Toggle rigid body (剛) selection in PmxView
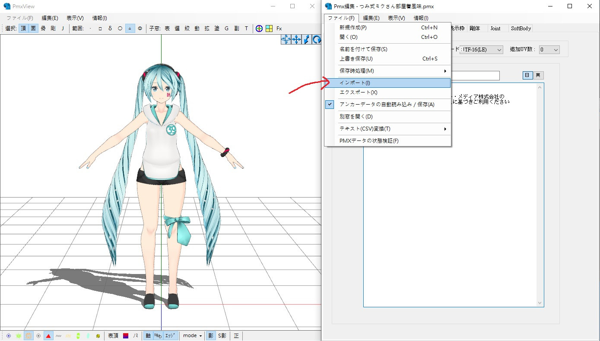 pyautogui.click(x=53, y=29)
